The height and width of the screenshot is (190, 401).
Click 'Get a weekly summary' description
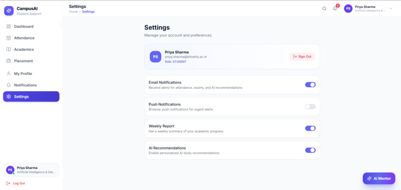(x=186, y=131)
